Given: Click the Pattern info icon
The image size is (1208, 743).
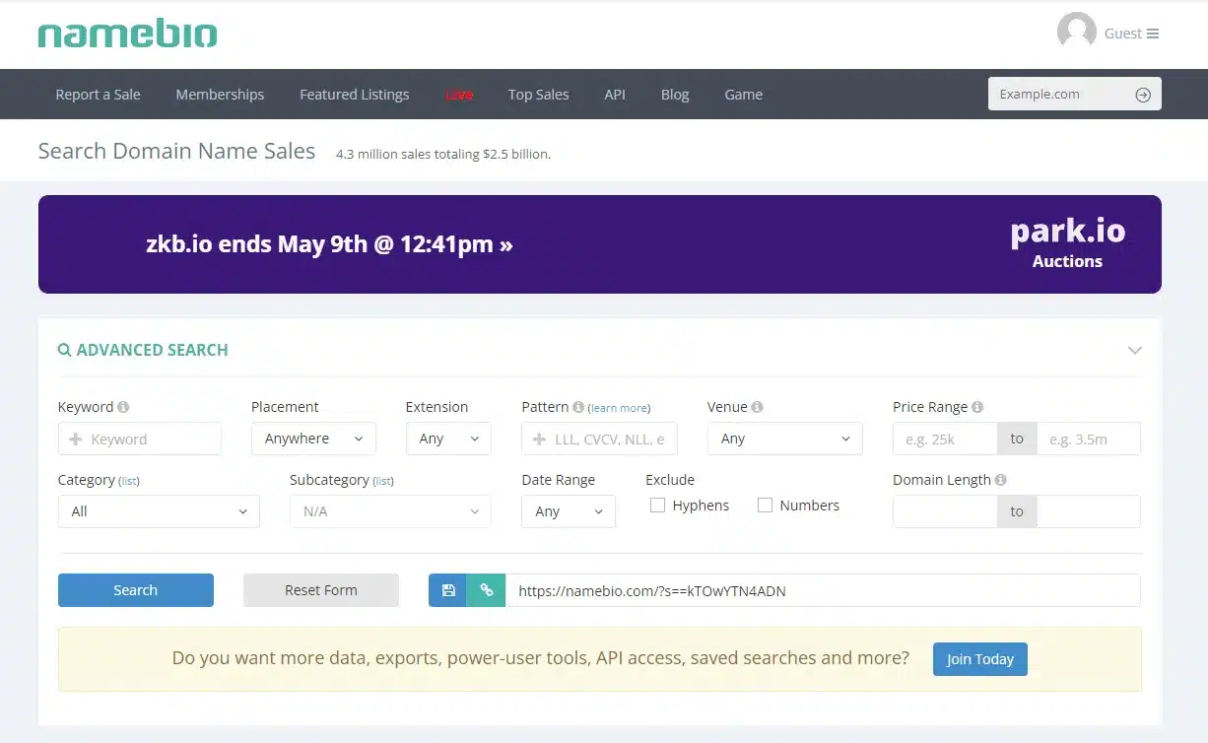Looking at the screenshot, I should pos(578,407).
